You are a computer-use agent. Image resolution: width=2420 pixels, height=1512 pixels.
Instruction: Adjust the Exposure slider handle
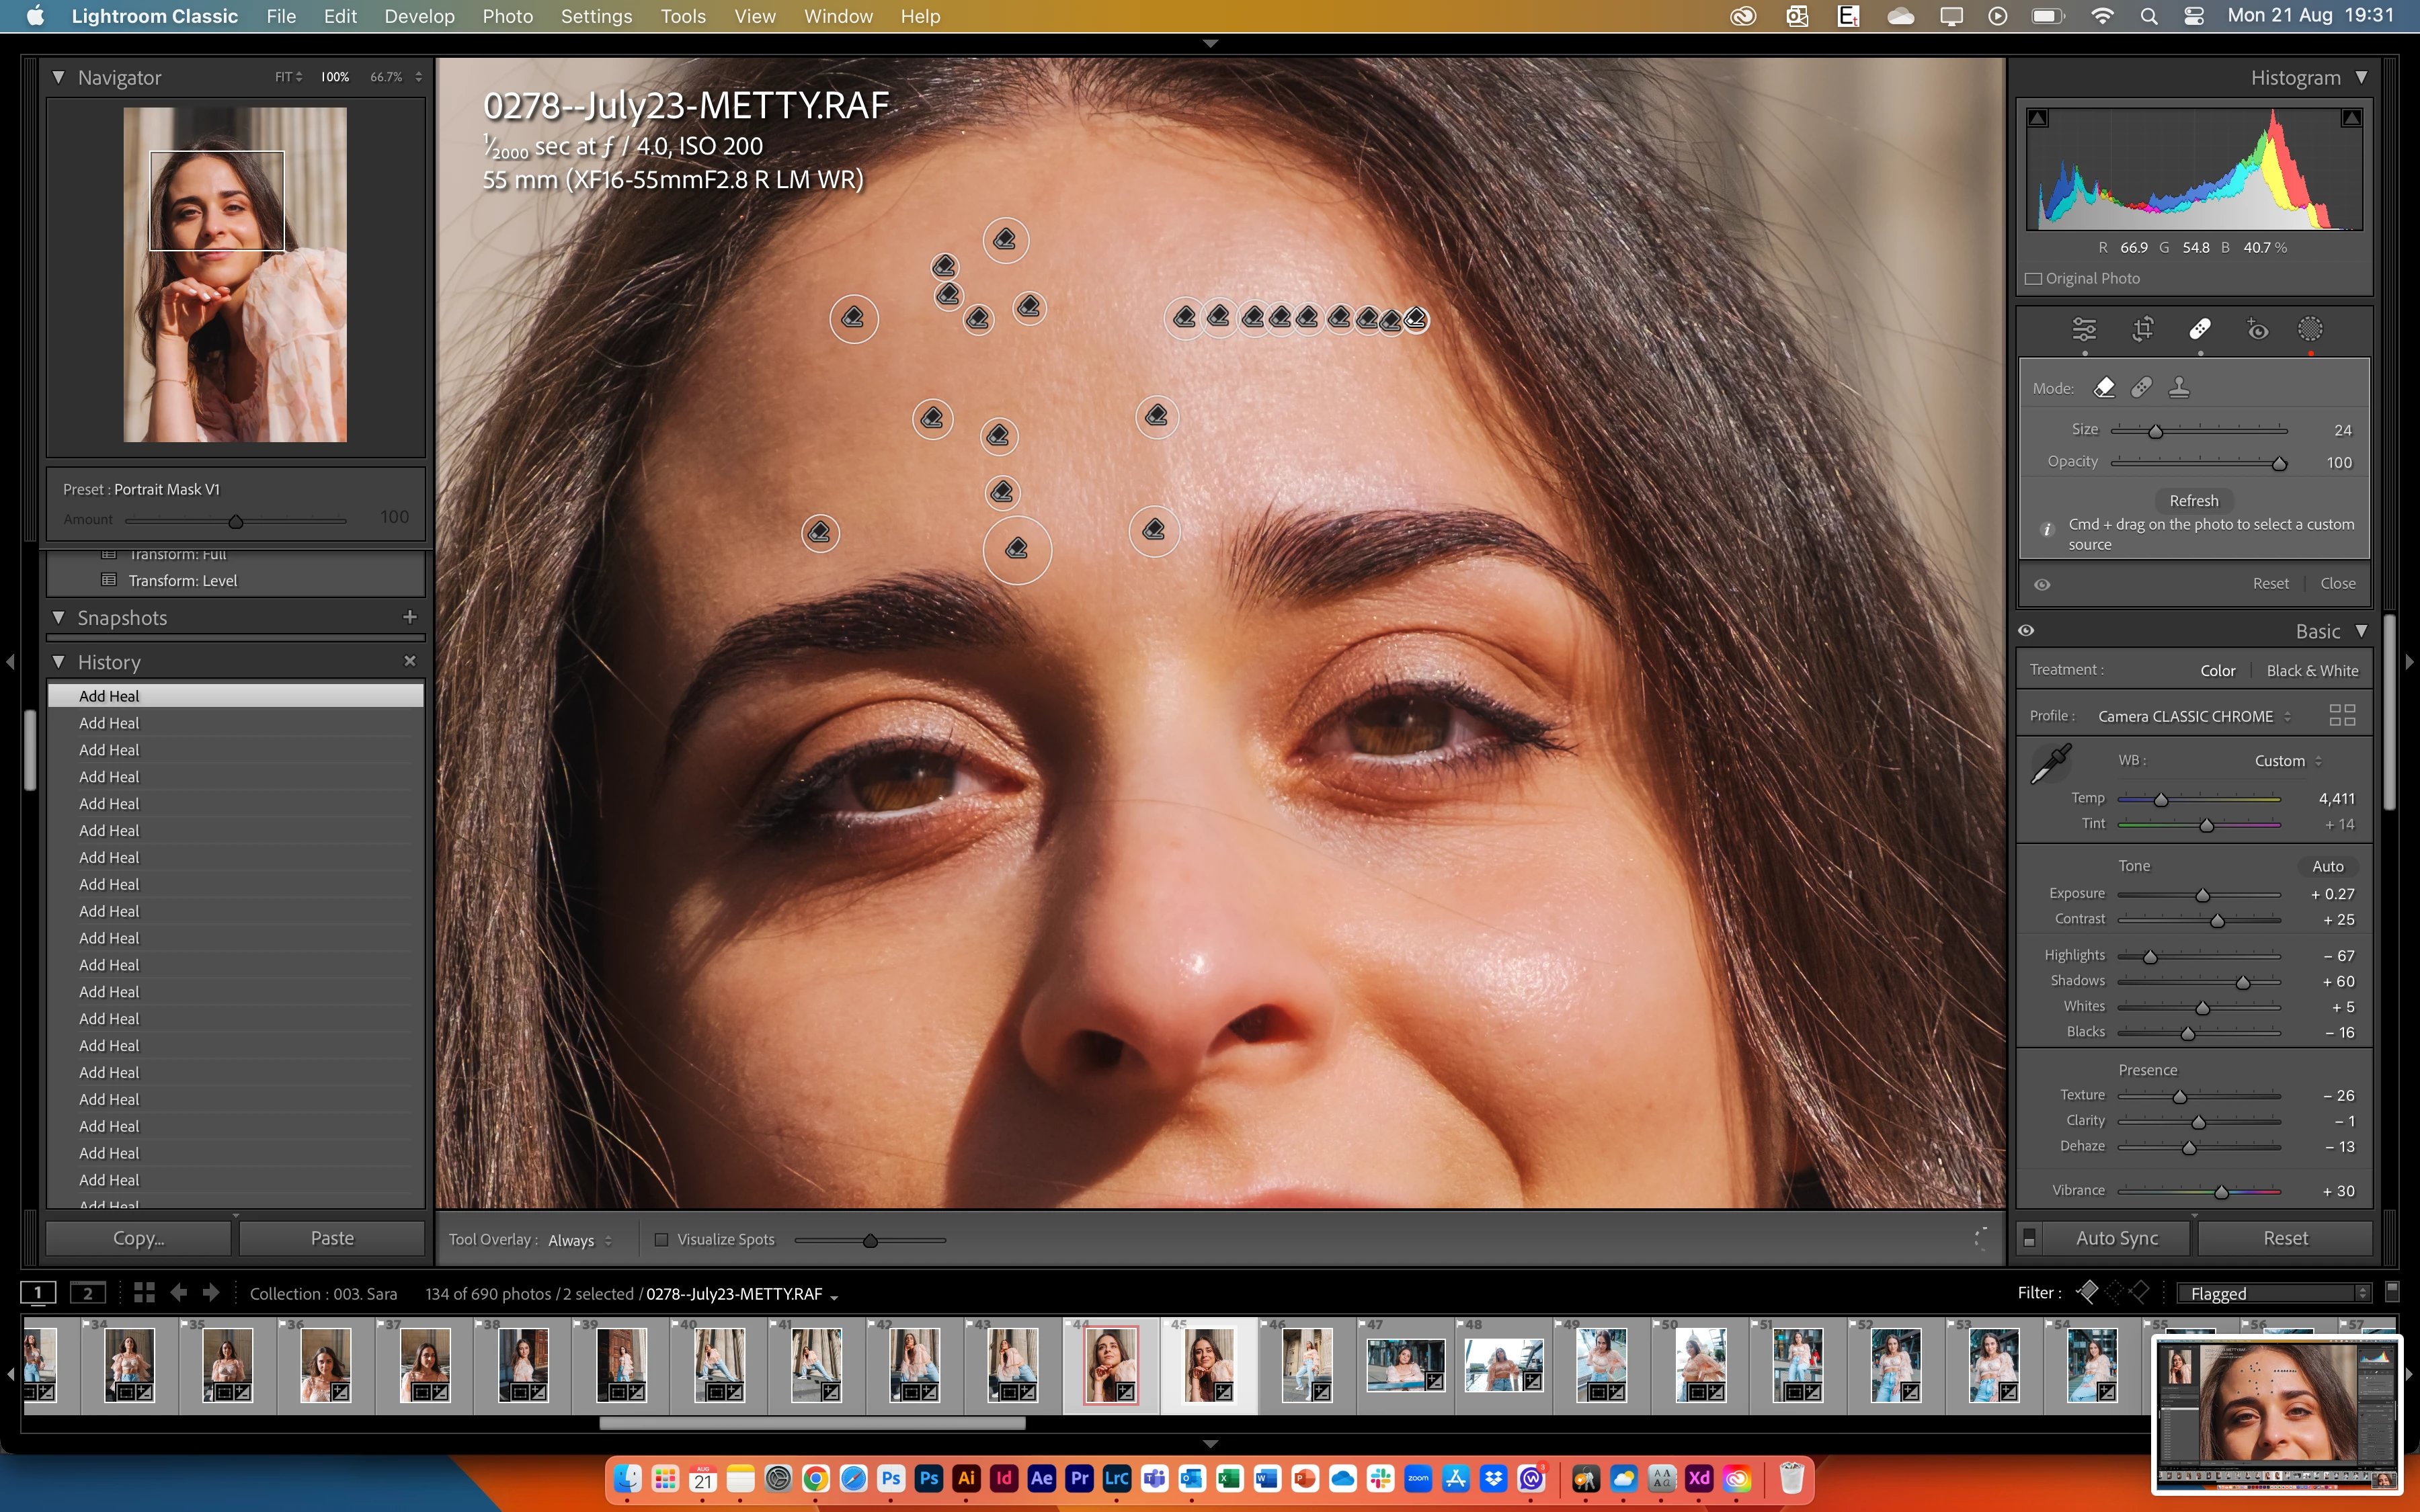pyautogui.click(x=2202, y=895)
